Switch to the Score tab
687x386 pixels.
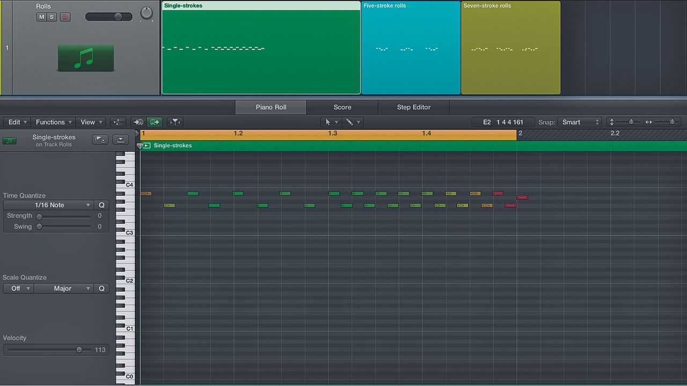click(x=342, y=107)
